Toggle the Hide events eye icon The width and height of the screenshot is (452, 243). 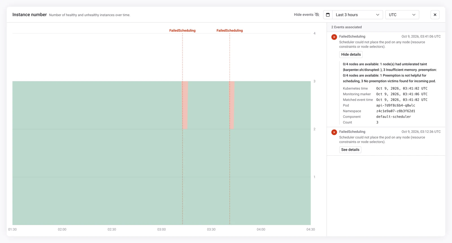[x=317, y=15]
